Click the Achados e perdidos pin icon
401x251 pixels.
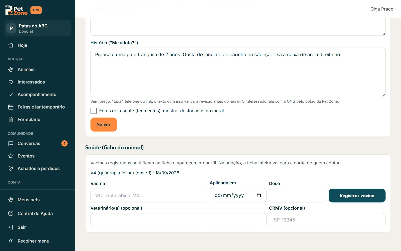tap(11, 168)
